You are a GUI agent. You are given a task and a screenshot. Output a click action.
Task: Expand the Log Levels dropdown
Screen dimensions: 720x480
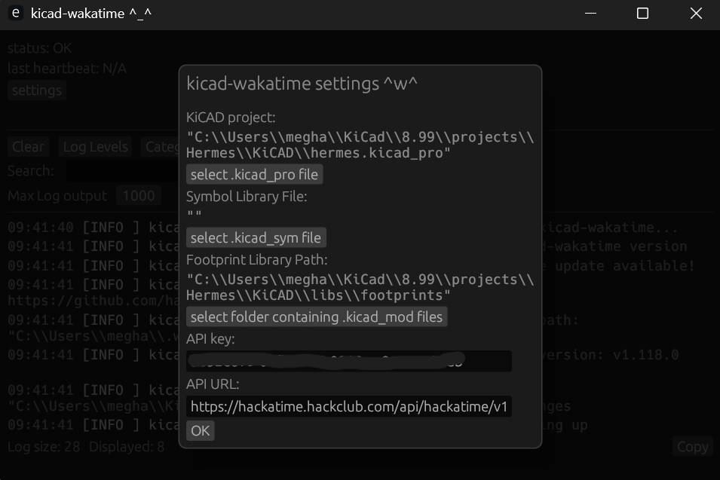95,147
